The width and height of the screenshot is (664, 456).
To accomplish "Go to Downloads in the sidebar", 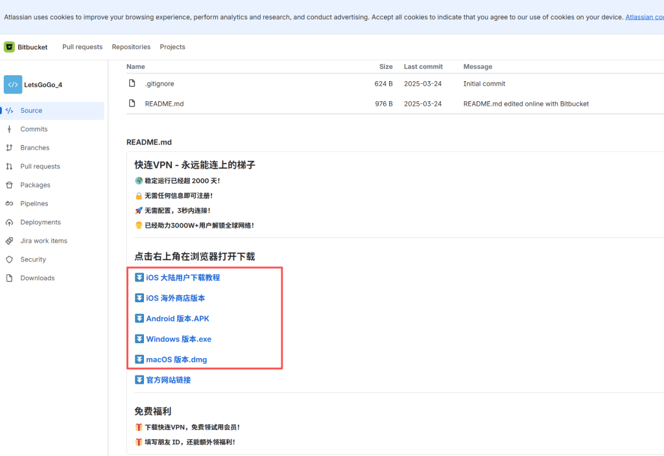I will tap(37, 278).
